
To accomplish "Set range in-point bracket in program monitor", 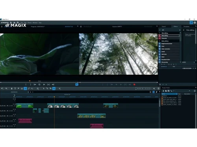I will click(x=26, y=85).
